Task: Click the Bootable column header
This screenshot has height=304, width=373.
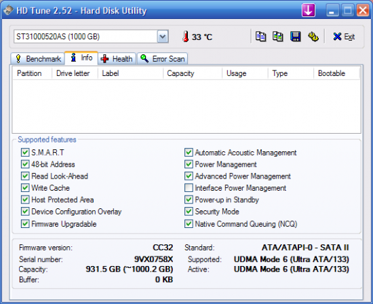Action: pyautogui.click(x=336, y=73)
